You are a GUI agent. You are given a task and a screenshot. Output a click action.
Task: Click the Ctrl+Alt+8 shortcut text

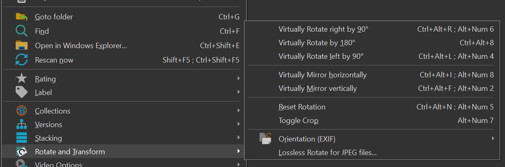pos(477,43)
